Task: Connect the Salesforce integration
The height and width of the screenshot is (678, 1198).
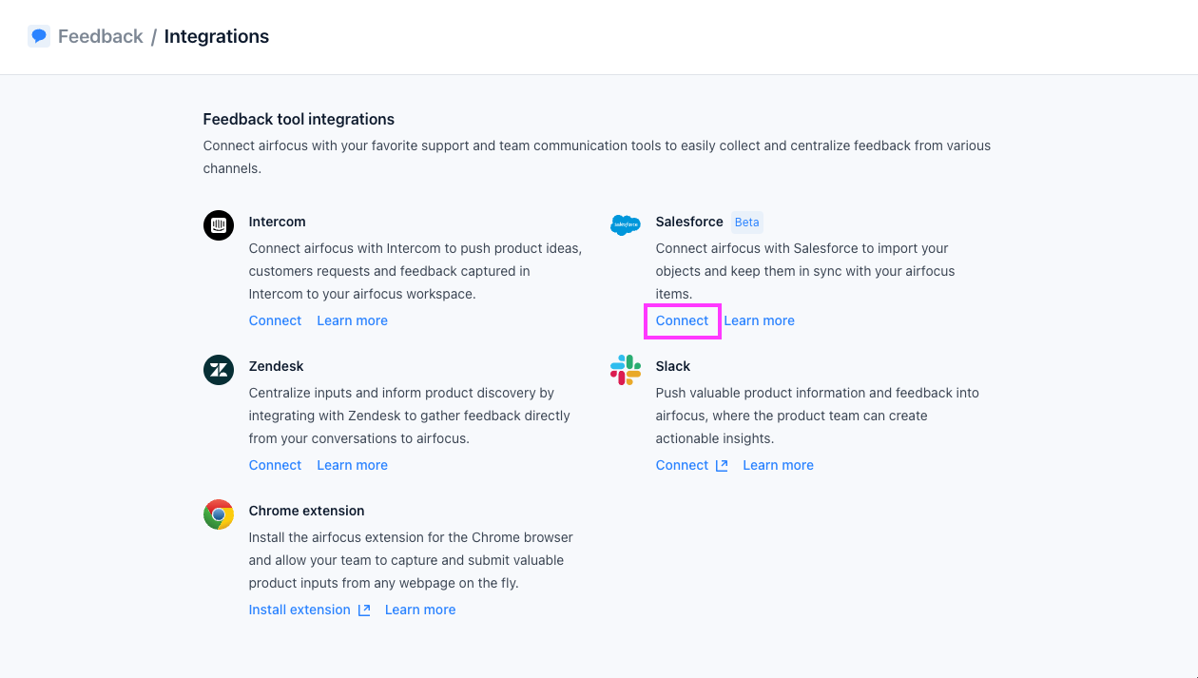Action: coord(682,320)
